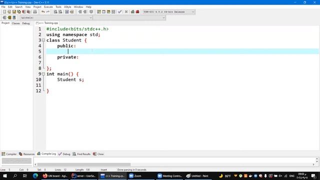Click the Save All toolbar icon

(19, 12)
